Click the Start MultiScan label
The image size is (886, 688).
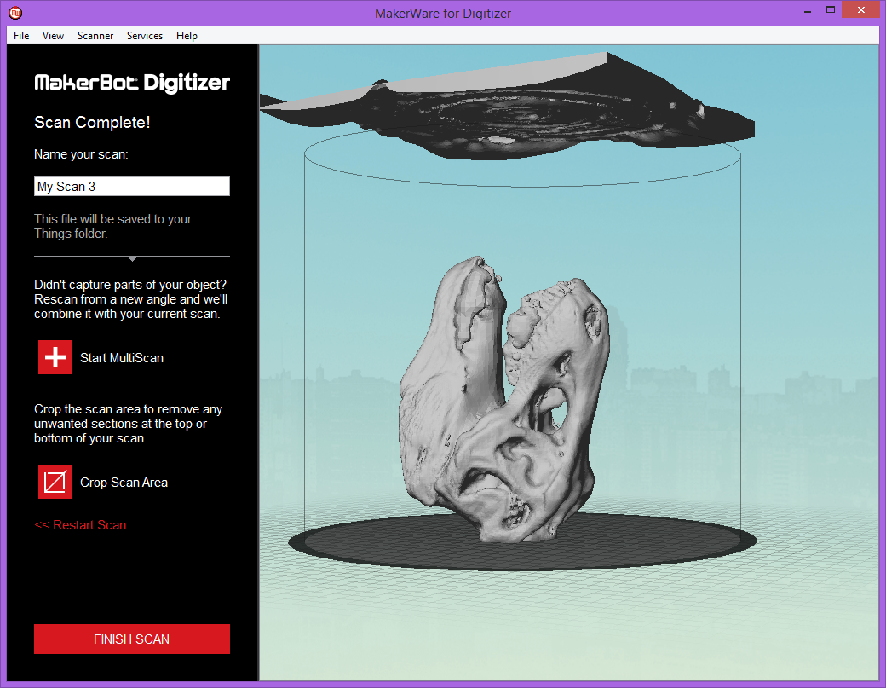point(122,358)
